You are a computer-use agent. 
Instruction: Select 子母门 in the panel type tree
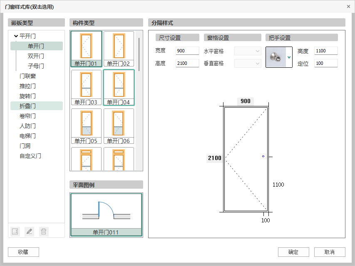tap(36, 66)
